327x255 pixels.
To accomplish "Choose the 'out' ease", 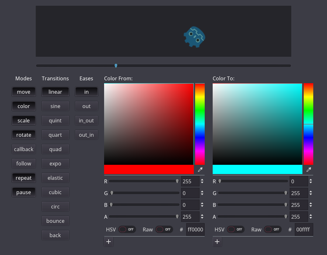I will tap(86, 106).
